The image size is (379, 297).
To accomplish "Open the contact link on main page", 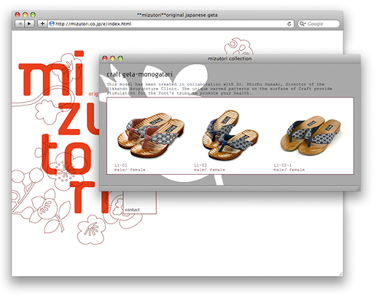I will (x=132, y=210).
